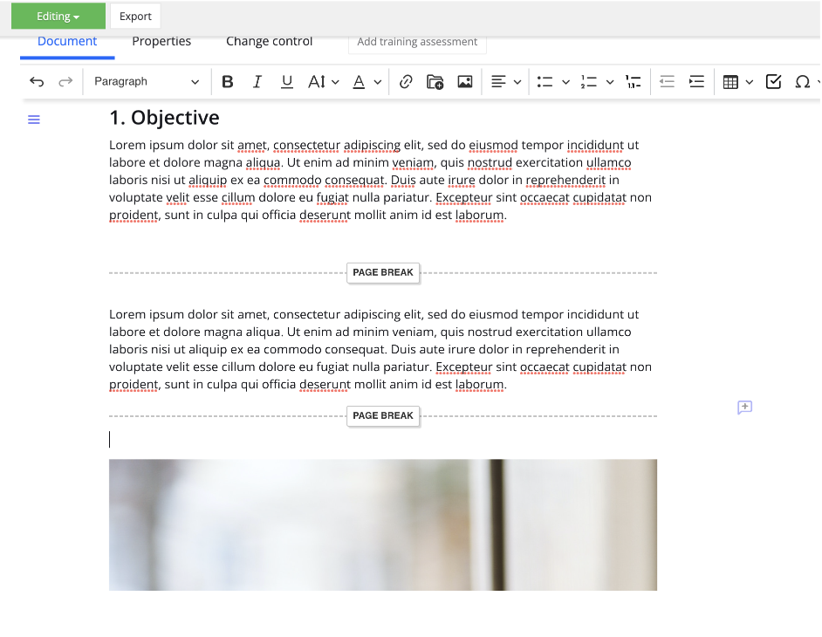The width and height of the screenshot is (822, 637).
Task: Open the Paragraph style dropdown
Action: click(x=147, y=82)
